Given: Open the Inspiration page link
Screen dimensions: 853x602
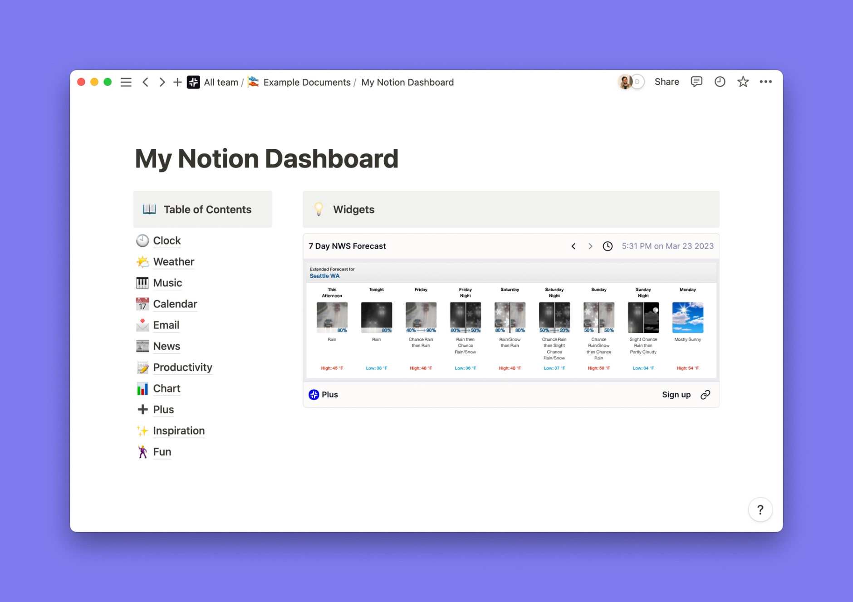Looking at the screenshot, I should (x=179, y=431).
